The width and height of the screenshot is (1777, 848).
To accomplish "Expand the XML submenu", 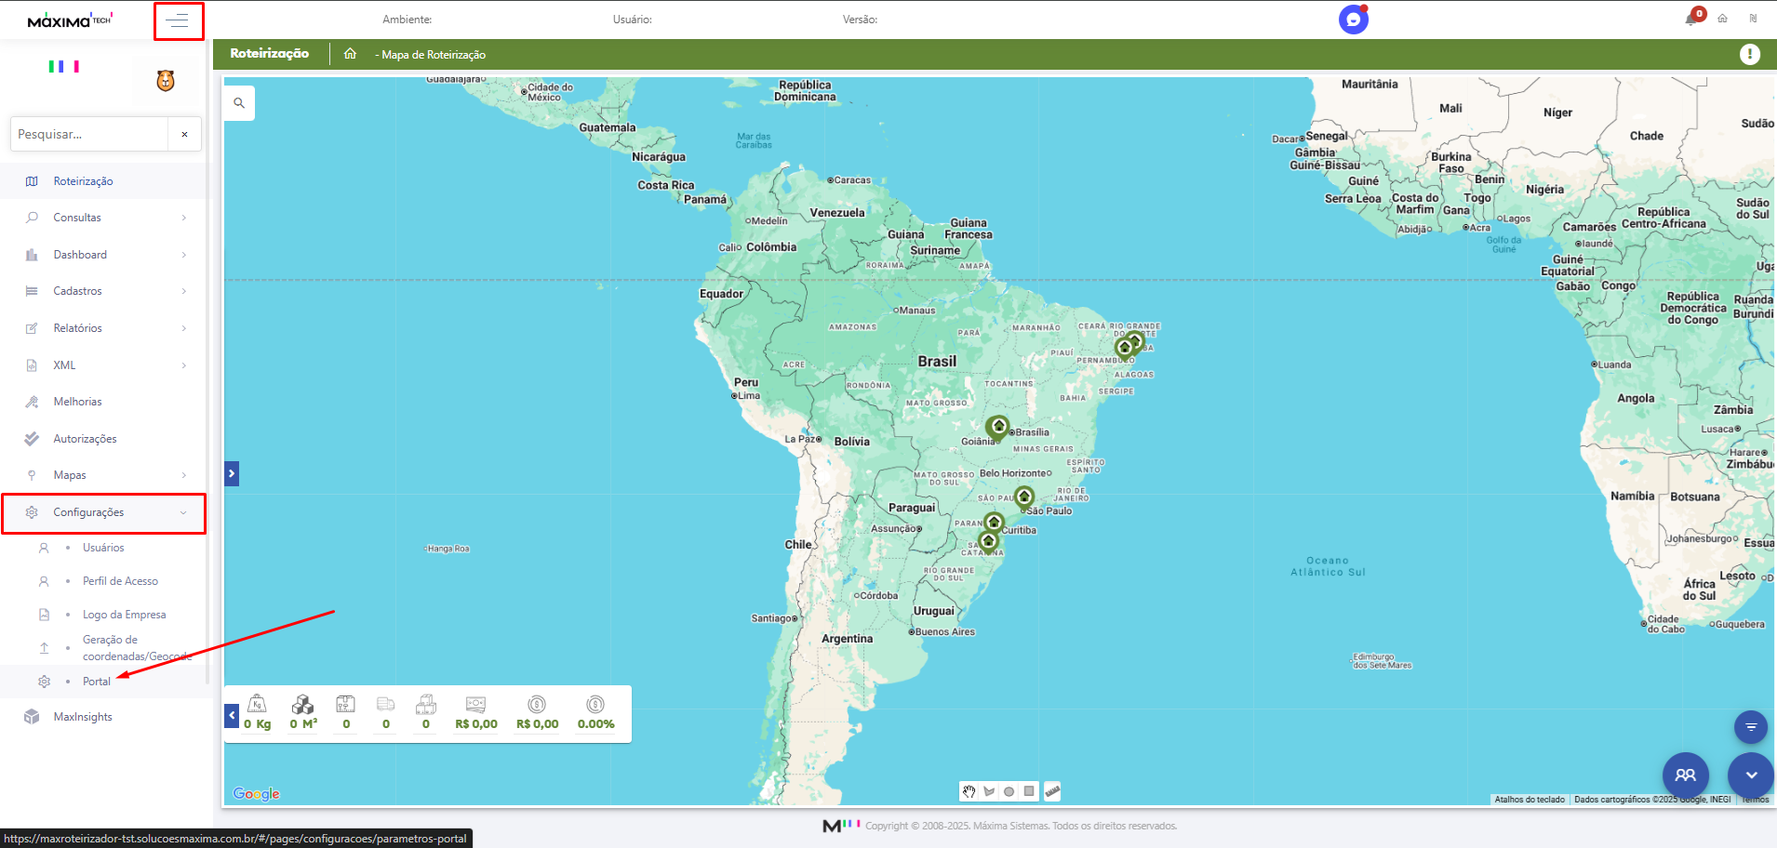I will [x=184, y=365].
